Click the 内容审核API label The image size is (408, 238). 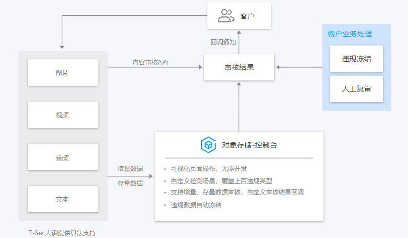(x=150, y=62)
